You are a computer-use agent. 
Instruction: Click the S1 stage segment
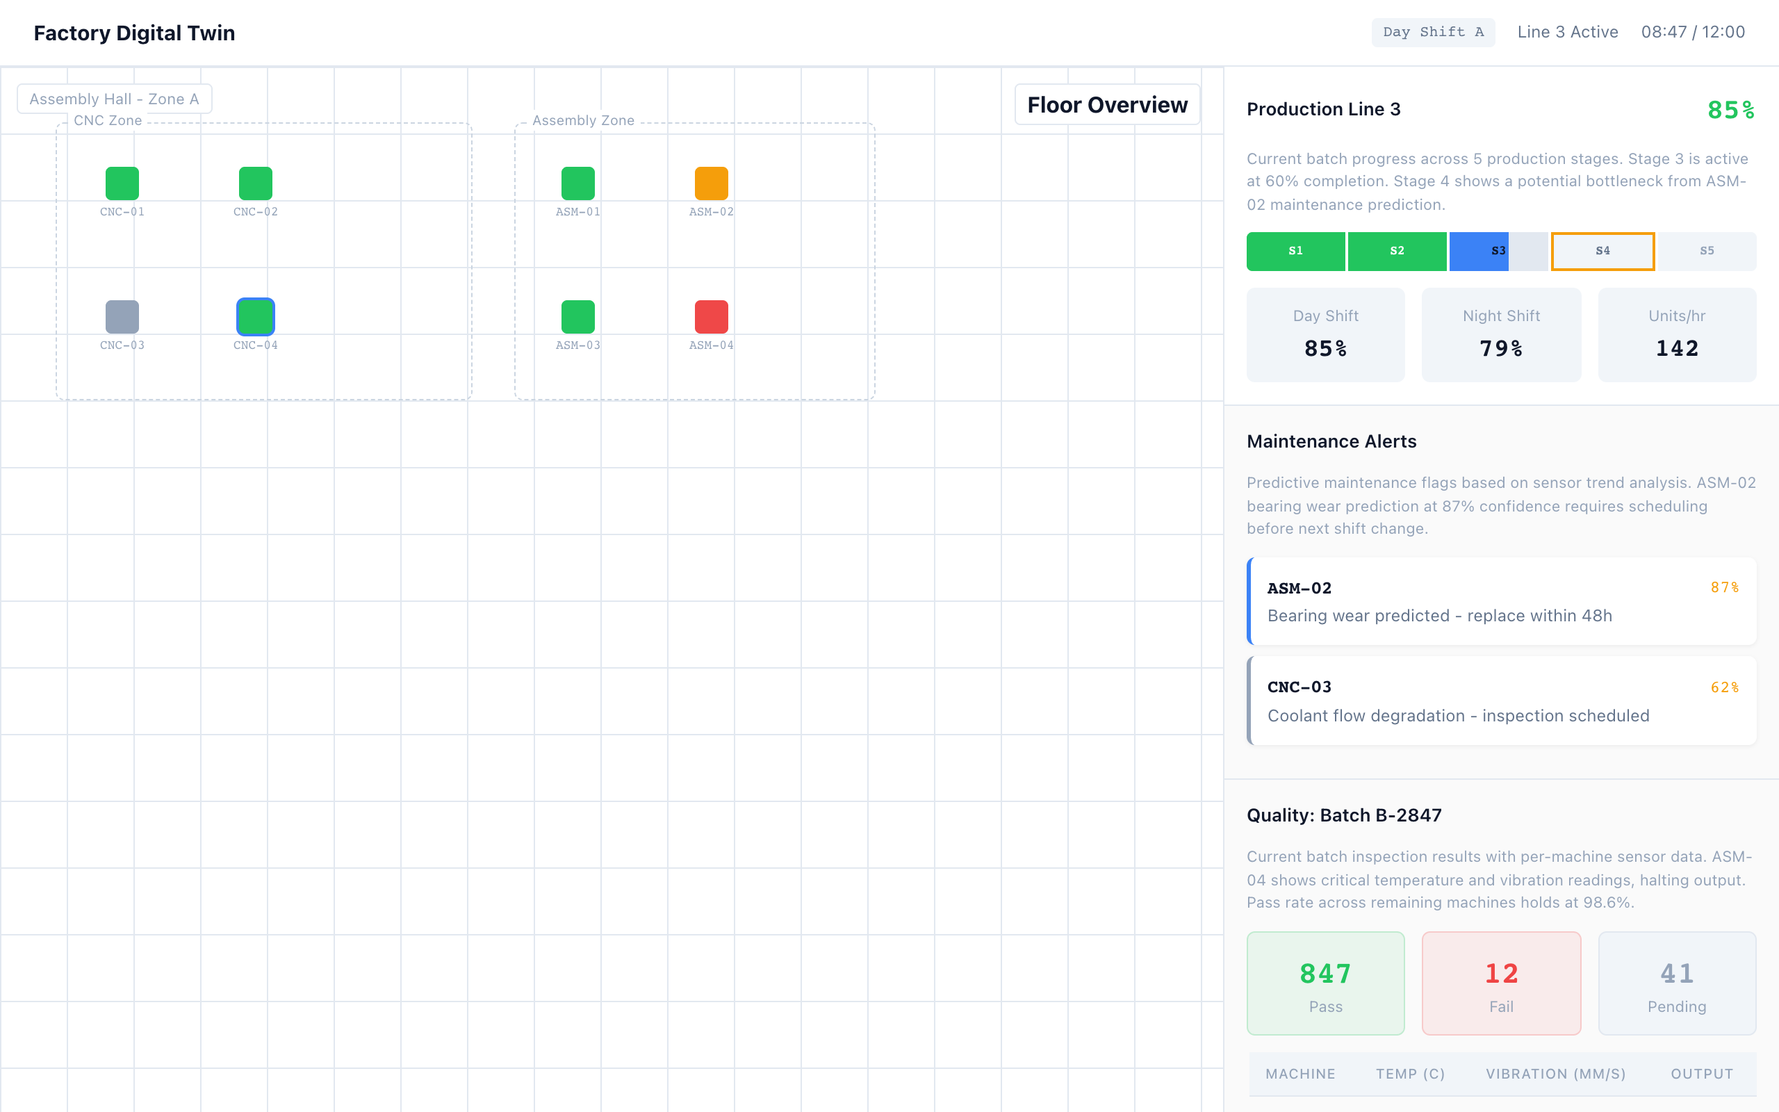coord(1295,251)
